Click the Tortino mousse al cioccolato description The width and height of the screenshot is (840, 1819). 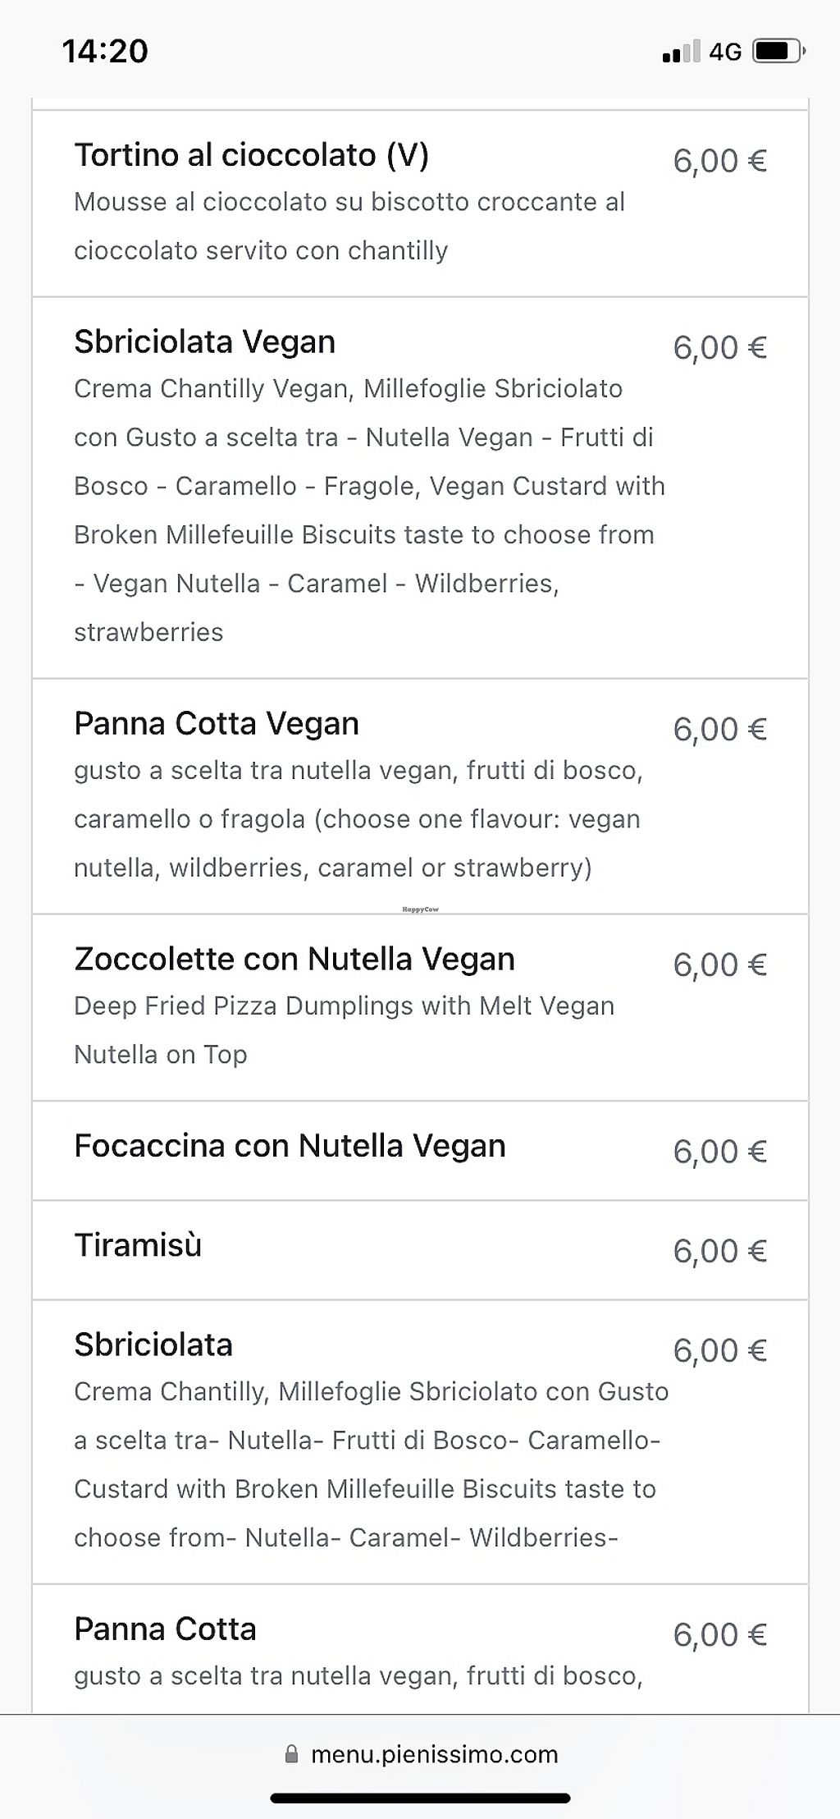(x=349, y=226)
